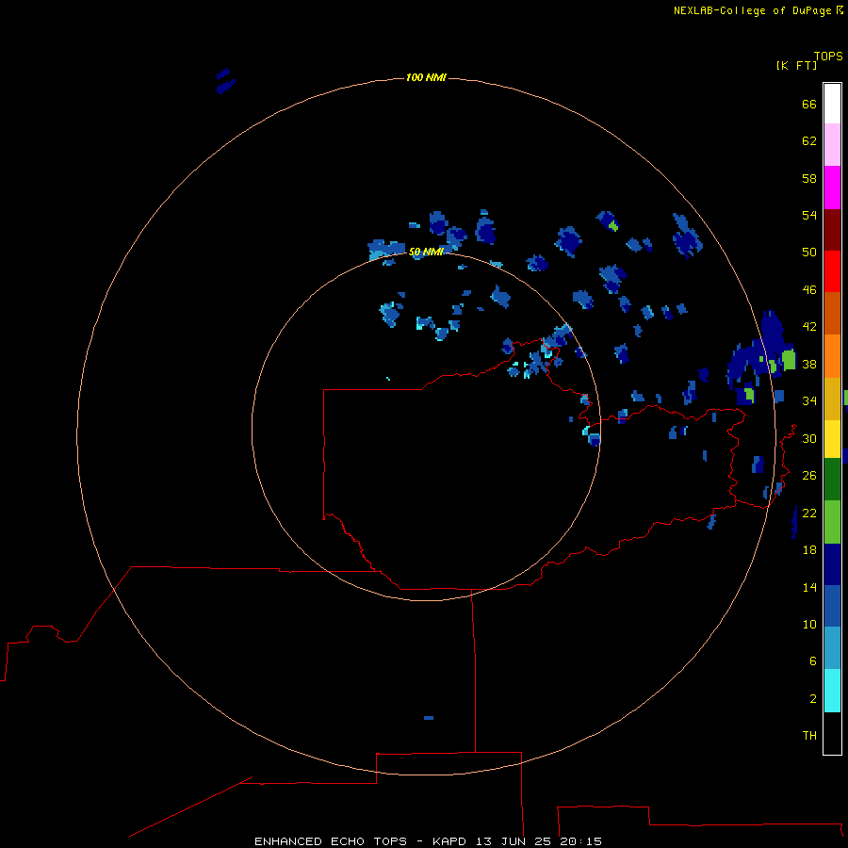Click the yellow 34 legend swatch
This screenshot has height=848, width=848.
pyautogui.click(x=832, y=439)
